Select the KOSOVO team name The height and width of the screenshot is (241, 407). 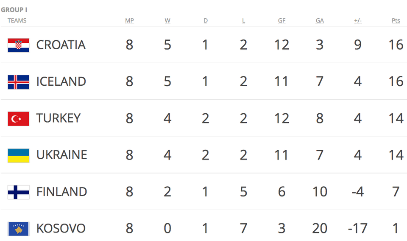[61, 229]
